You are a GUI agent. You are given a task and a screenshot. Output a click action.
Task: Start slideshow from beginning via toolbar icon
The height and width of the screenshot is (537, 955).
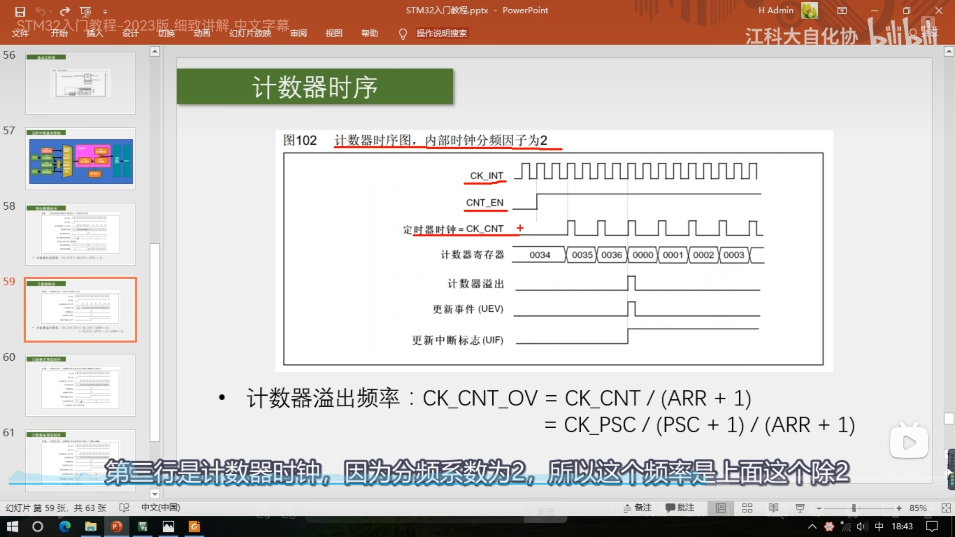tap(85, 12)
